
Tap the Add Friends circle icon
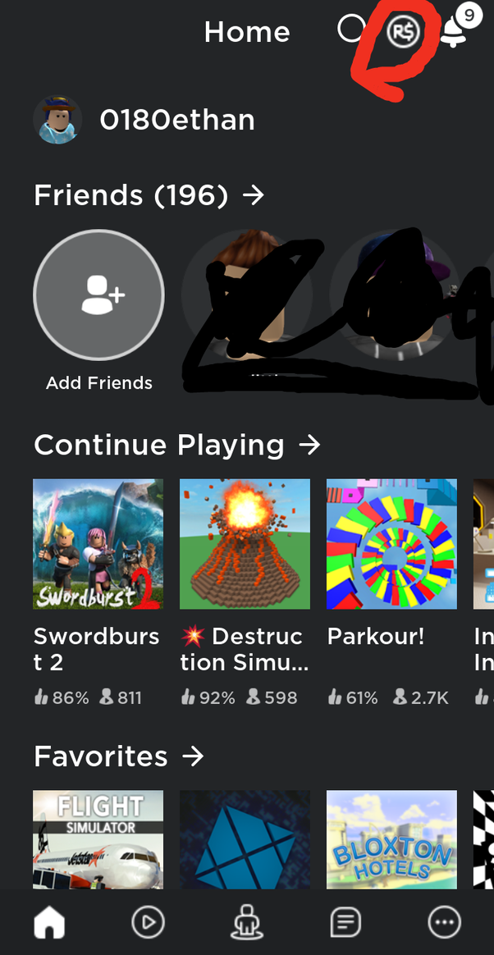tap(98, 295)
